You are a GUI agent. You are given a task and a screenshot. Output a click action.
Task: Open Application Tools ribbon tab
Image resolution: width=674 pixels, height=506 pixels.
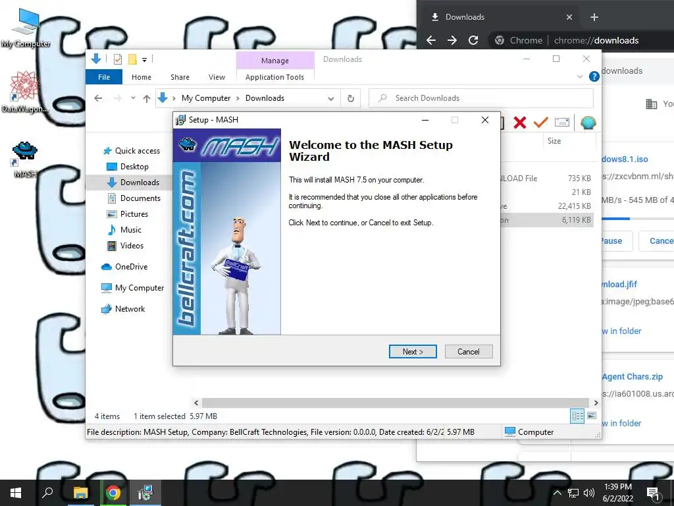pyautogui.click(x=274, y=77)
